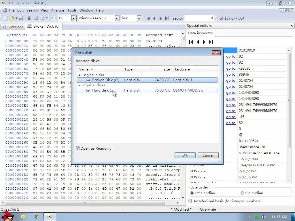Click OK in the Open disk dialog
Image resolution: width=295 pixels, height=221 pixels.
(x=185, y=155)
